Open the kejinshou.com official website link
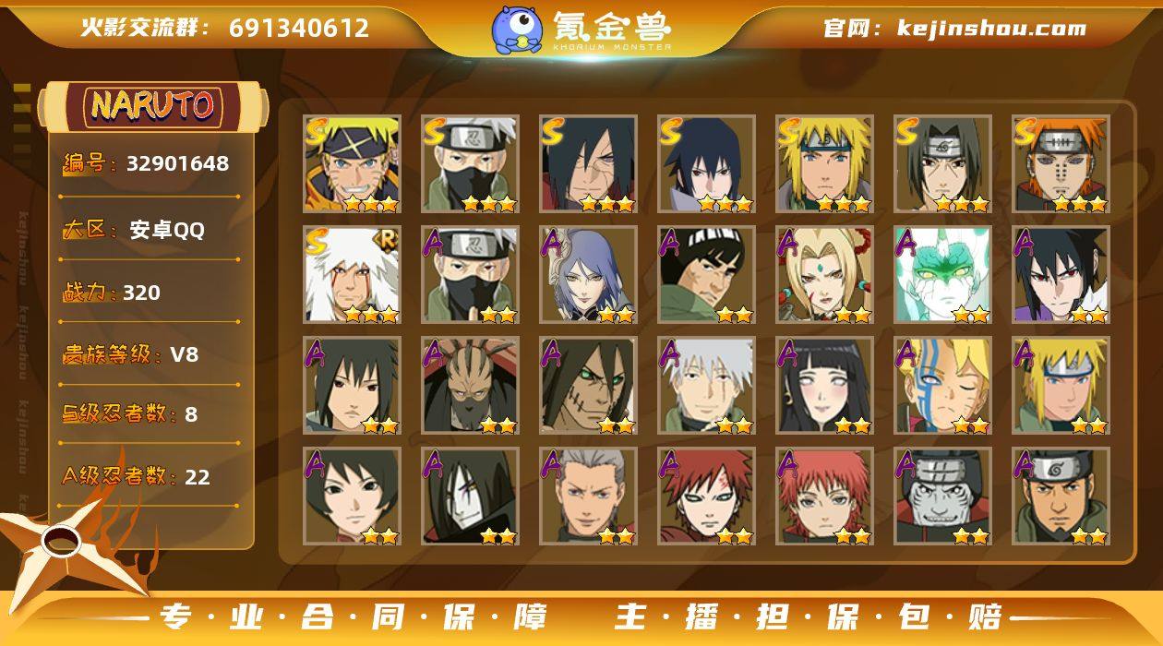The height and width of the screenshot is (646, 1163). (990, 29)
